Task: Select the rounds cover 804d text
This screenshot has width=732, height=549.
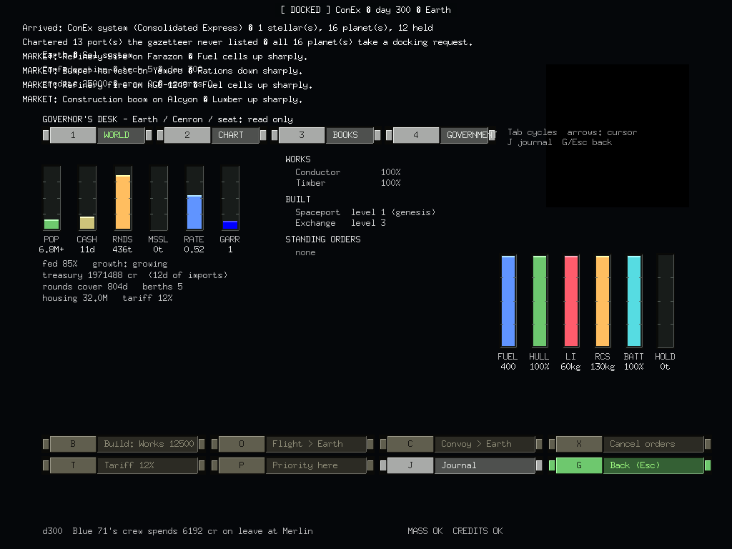Action: click(x=85, y=287)
